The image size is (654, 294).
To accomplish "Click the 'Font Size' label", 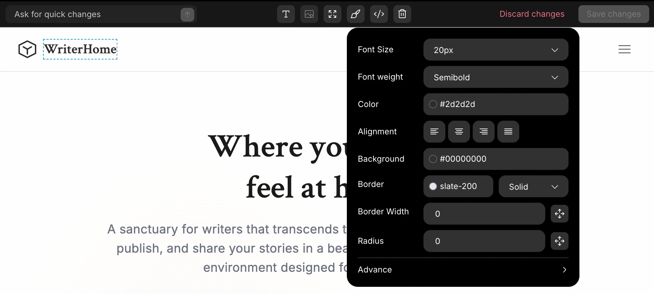I will click(376, 50).
